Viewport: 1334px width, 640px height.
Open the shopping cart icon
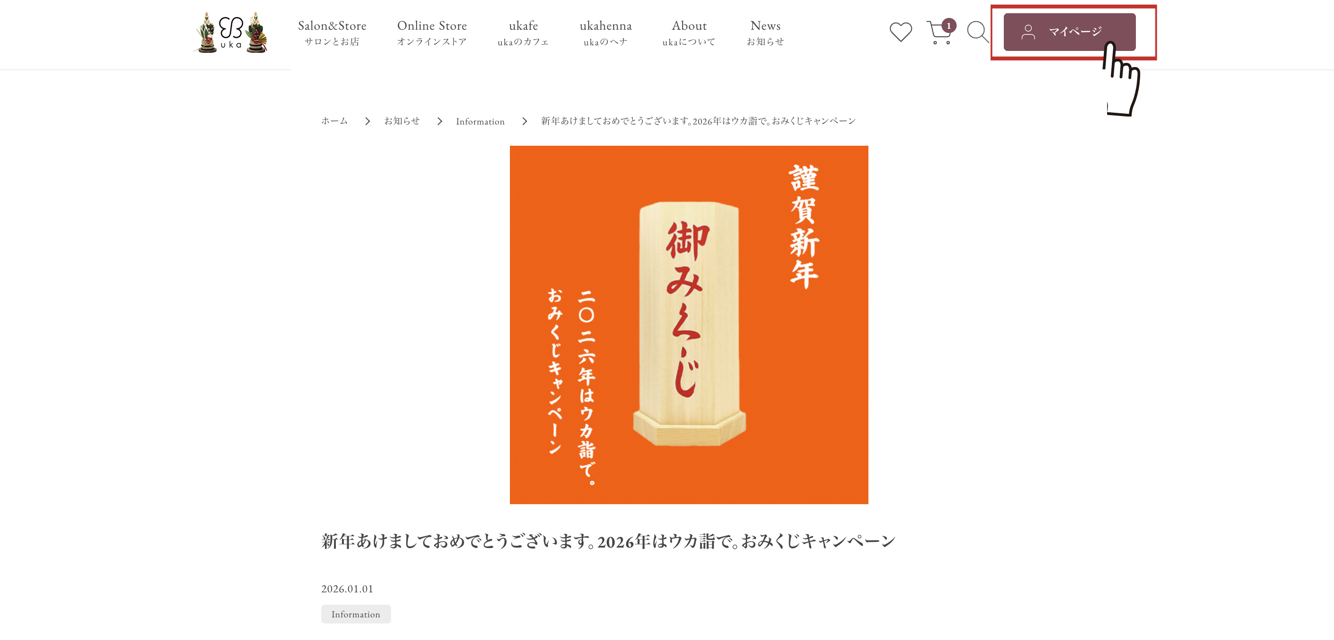(x=938, y=33)
